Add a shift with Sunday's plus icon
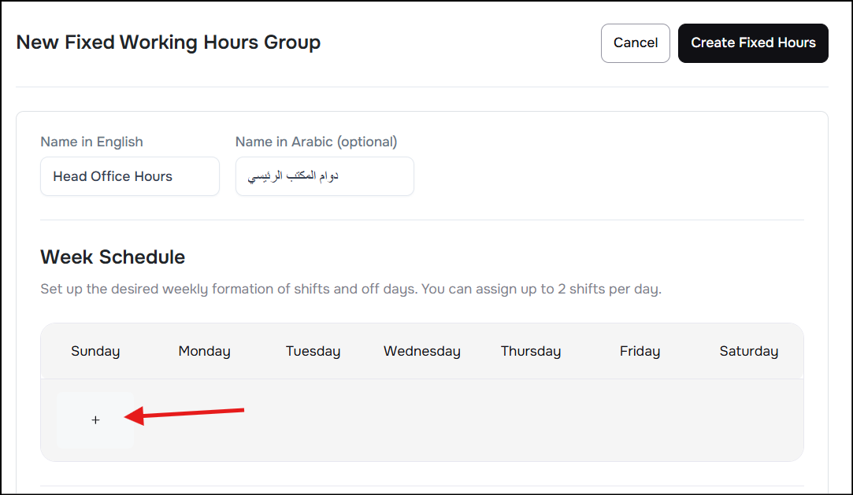Screen dimensions: 853x495 coord(95,420)
